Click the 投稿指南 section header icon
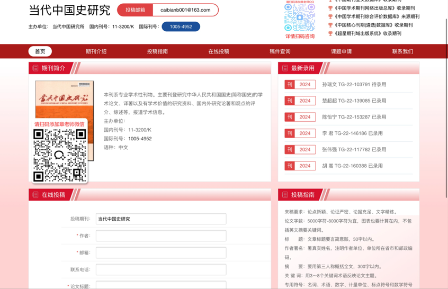The image size is (448, 289). pyautogui.click(x=285, y=195)
